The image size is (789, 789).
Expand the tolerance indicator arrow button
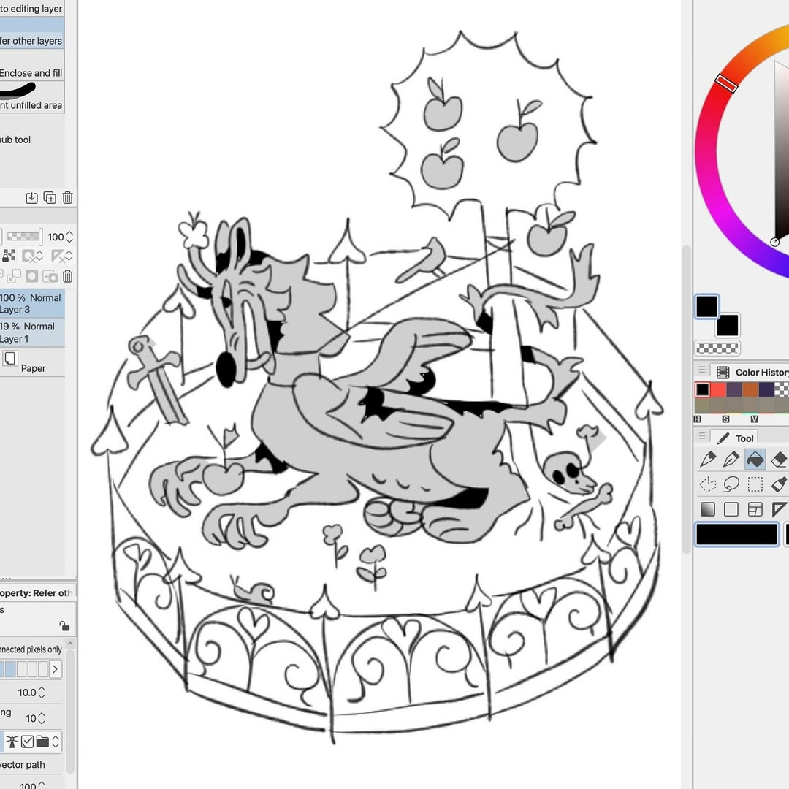[x=55, y=669]
